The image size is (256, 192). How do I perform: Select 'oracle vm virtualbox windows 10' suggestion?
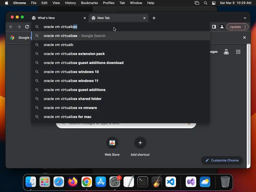tap(120, 72)
